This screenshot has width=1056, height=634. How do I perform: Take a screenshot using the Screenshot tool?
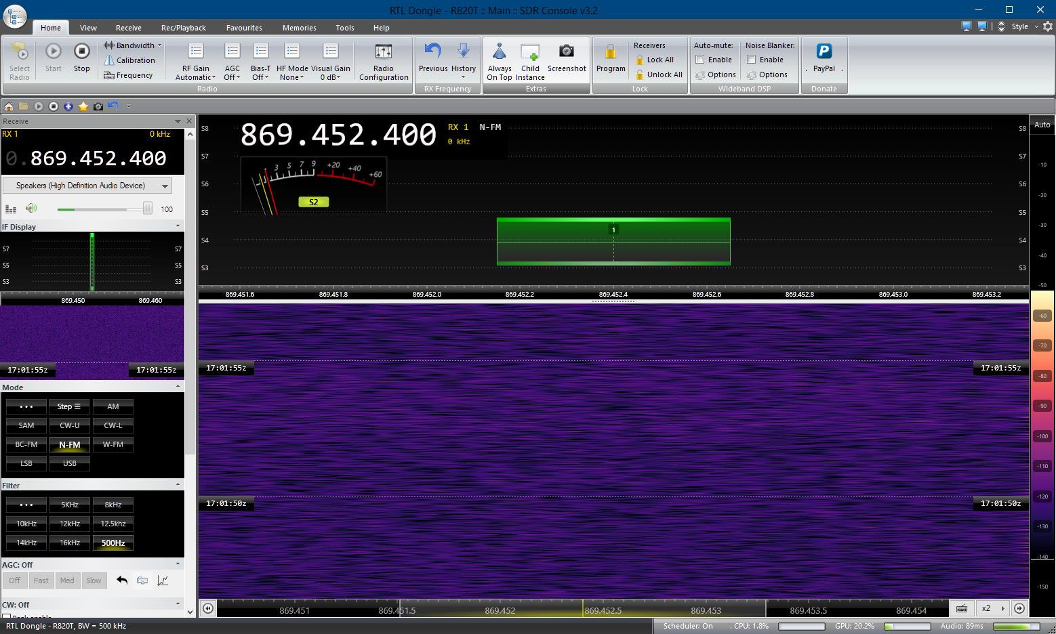(567, 60)
